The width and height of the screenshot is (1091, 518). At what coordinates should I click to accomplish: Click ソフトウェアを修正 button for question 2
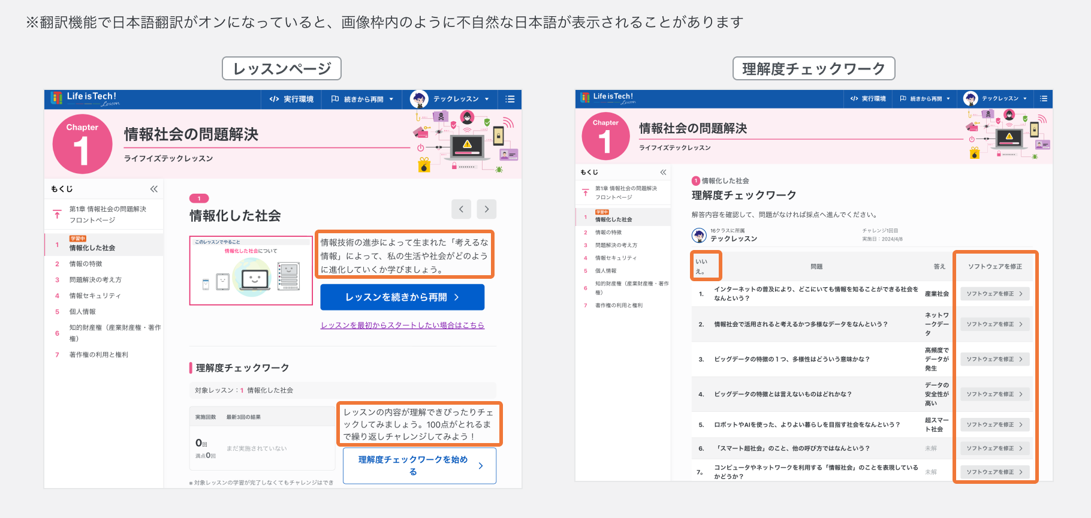(x=995, y=324)
